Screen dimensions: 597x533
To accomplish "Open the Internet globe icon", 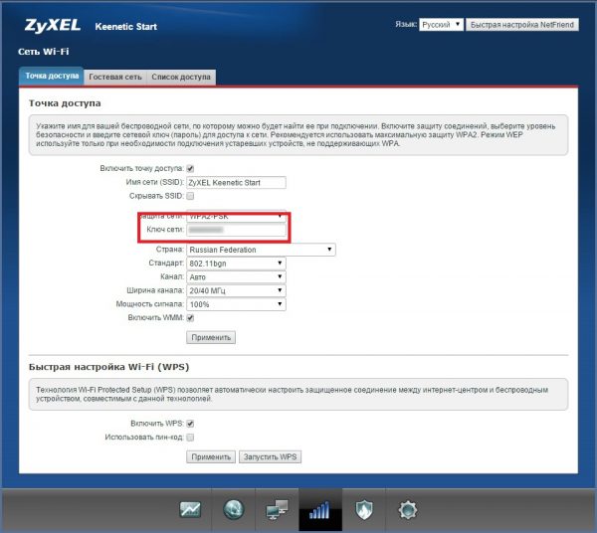I will 234,509.
